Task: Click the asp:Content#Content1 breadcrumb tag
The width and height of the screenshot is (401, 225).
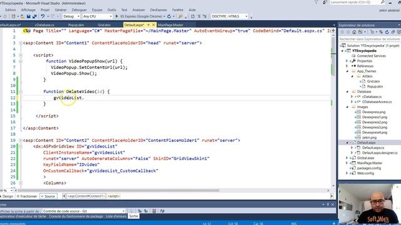Action: click(x=86, y=196)
